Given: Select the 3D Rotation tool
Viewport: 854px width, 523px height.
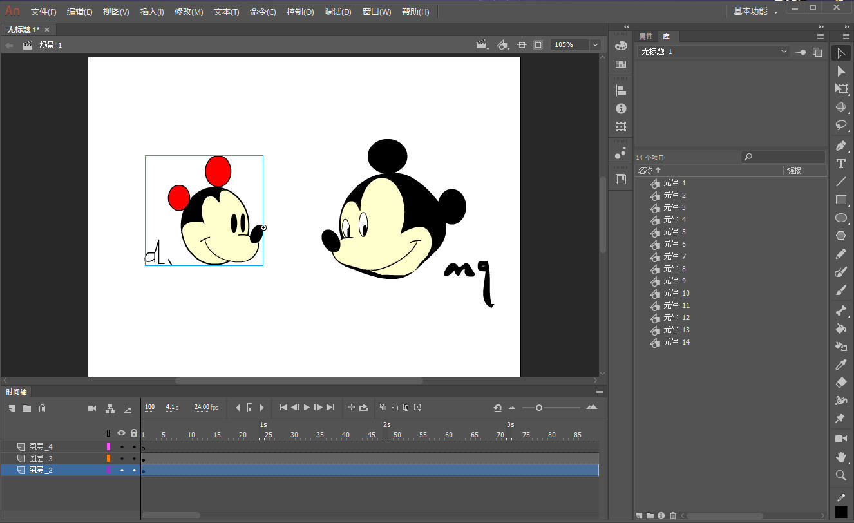Looking at the screenshot, I should pyautogui.click(x=841, y=107).
